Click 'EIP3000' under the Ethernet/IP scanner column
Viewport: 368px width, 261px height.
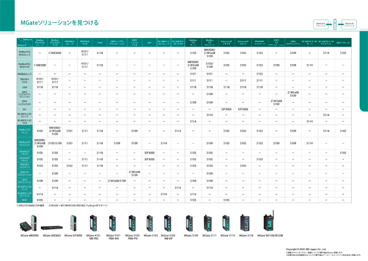tap(243, 110)
